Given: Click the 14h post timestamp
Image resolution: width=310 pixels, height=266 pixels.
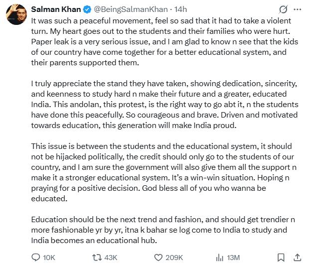Looking at the screenshot, I should point(180,9).
